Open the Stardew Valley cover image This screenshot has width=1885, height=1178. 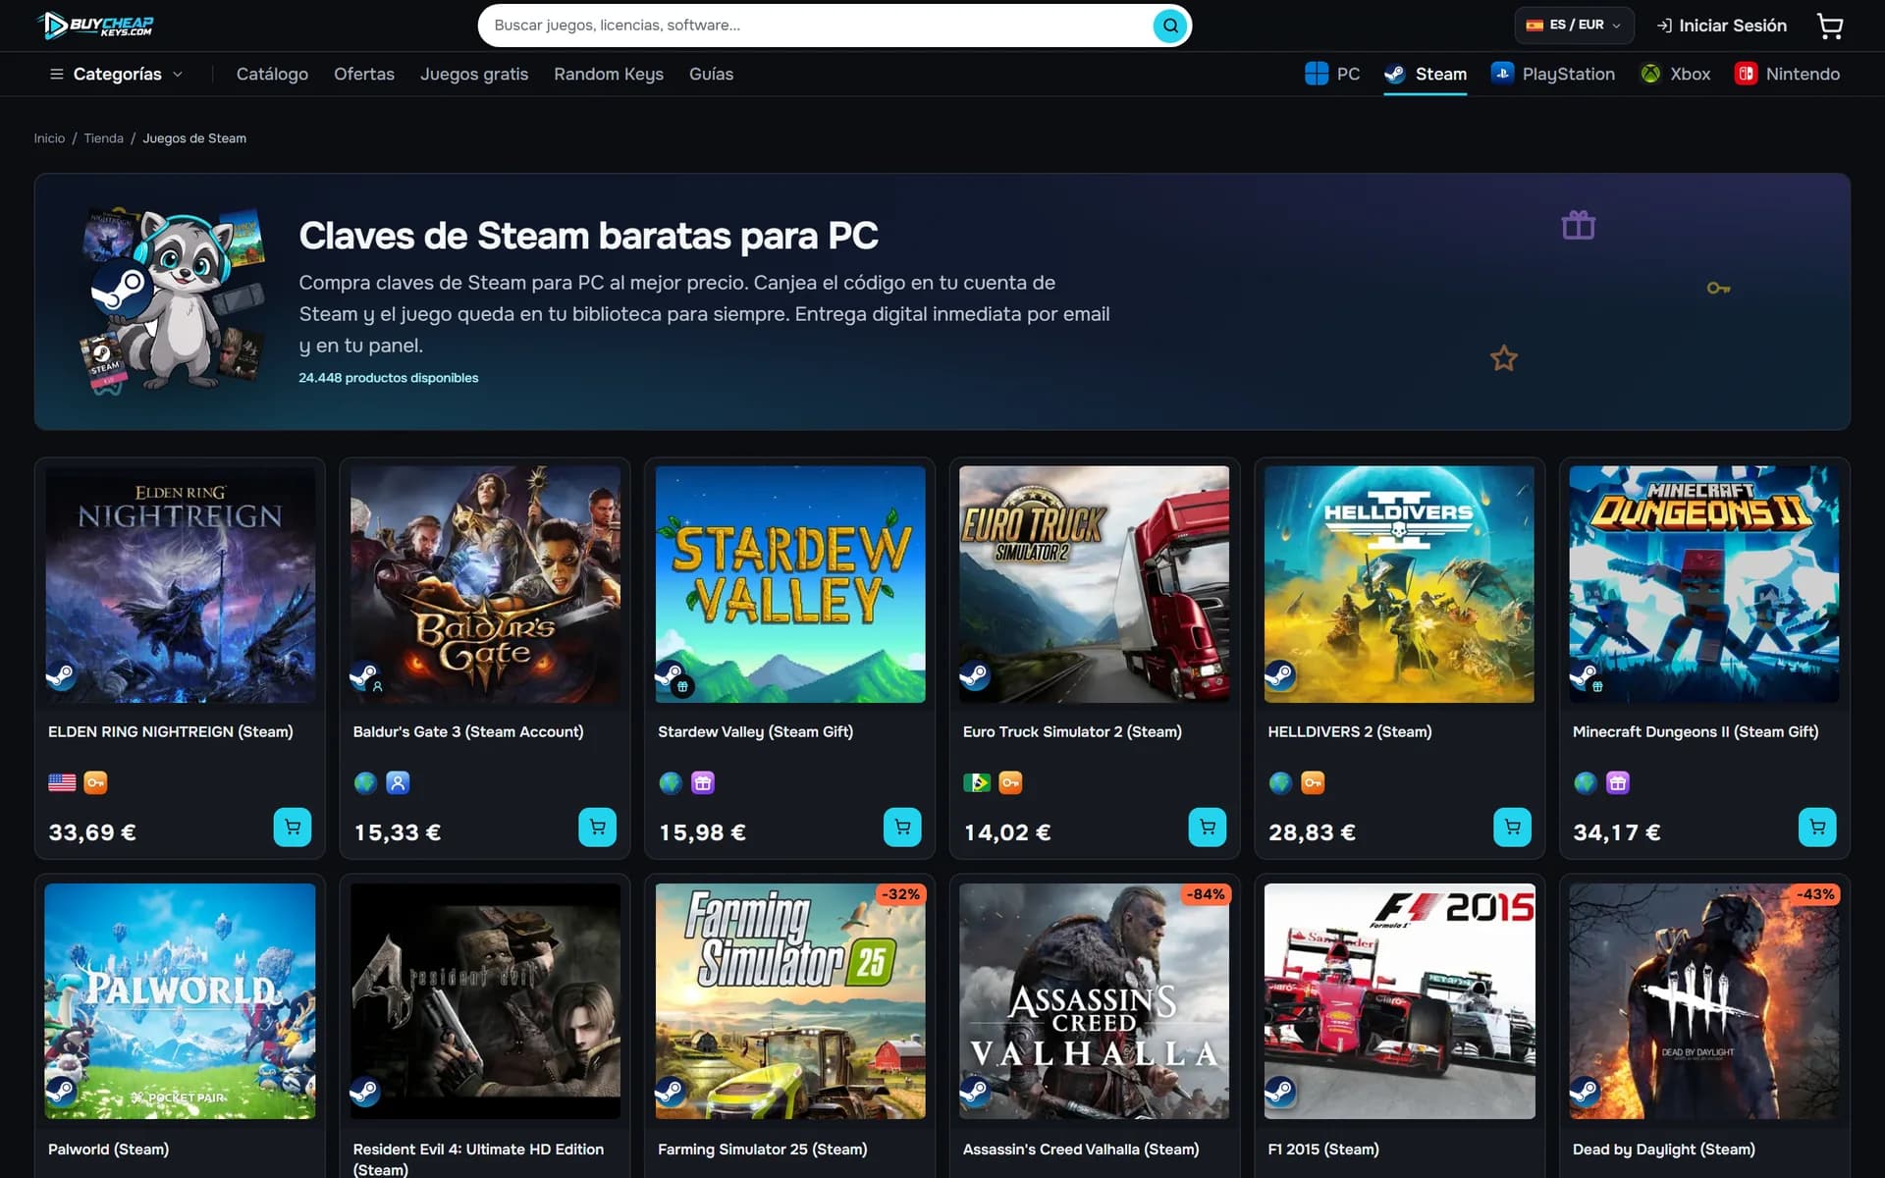click(x=790, y=584)
